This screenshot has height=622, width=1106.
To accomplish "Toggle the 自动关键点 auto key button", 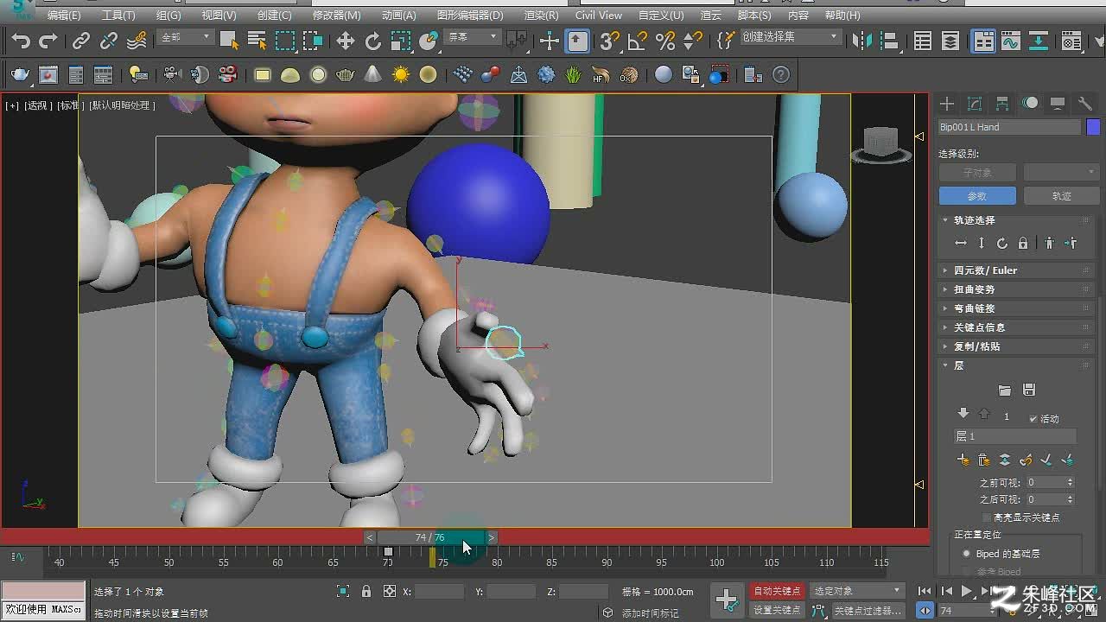I will tap(777, 591).
